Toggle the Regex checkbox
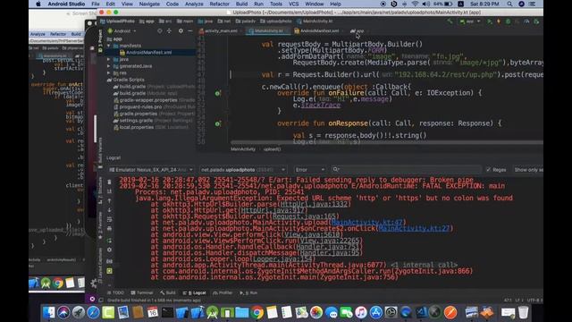Image resolution: width=572 pixels, height=322 pixels. [497, 170]
